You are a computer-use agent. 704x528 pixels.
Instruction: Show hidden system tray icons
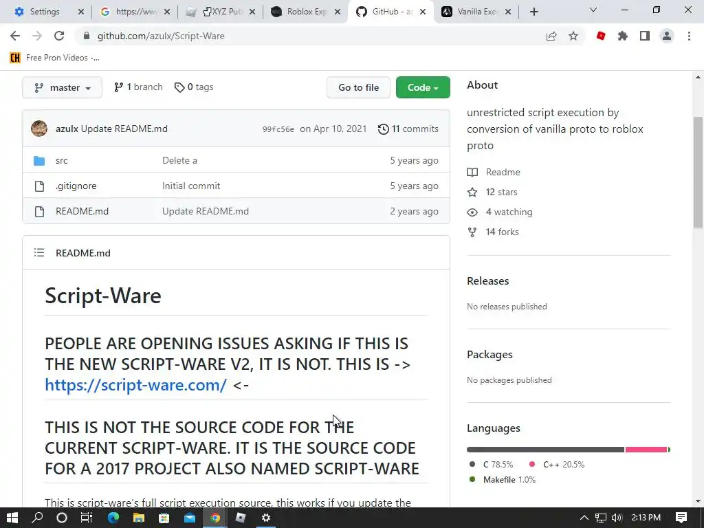tap(584, 518)
